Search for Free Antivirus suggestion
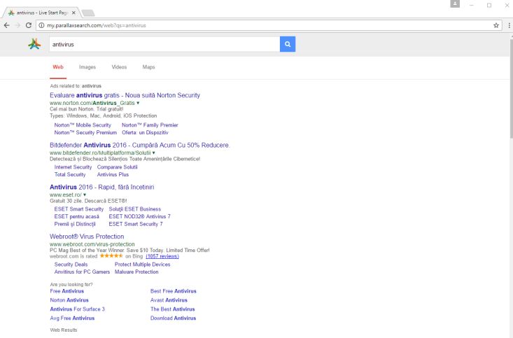This screenshot has width=513, height=338. (67, 291)
